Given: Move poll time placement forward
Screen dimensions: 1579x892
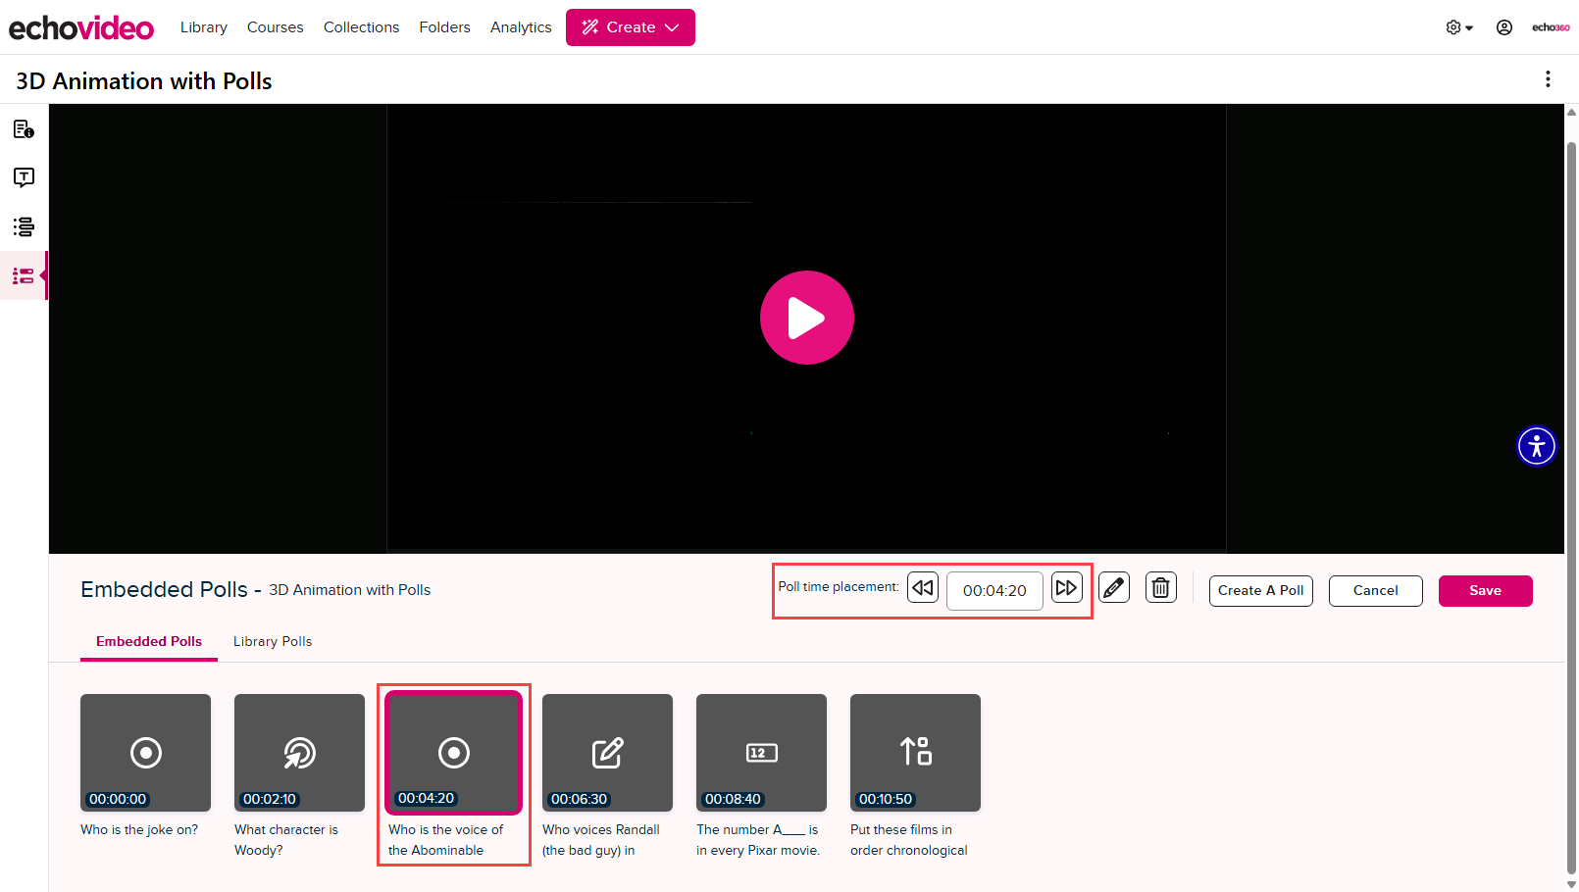Looking at the screenshot, I should point(1067,587).
